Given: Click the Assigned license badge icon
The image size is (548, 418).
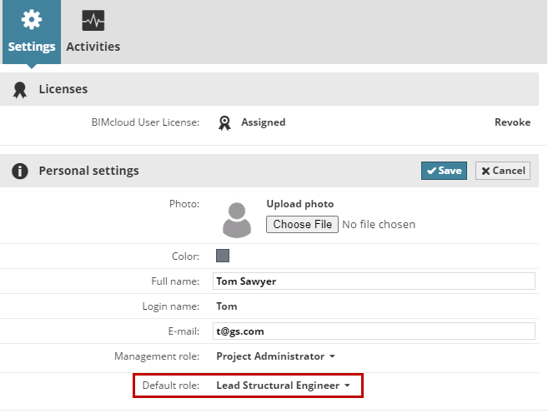Looking at the screenshot, I should 224,122.
